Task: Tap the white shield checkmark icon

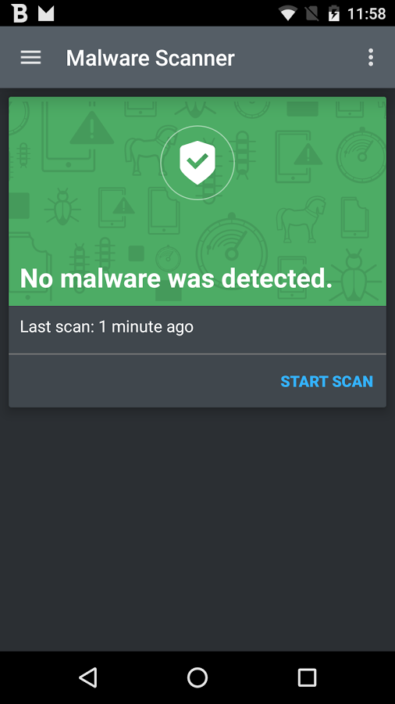Action: tap(197, 163)
